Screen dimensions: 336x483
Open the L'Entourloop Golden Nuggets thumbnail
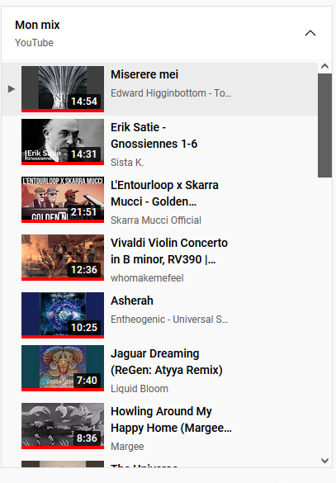tap(63, 200)
